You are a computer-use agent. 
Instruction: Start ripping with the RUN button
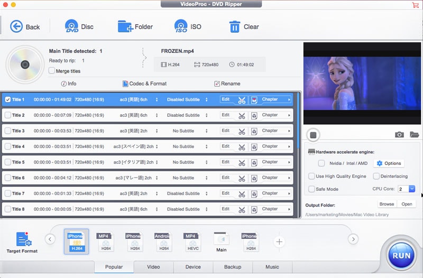(401, 255)
